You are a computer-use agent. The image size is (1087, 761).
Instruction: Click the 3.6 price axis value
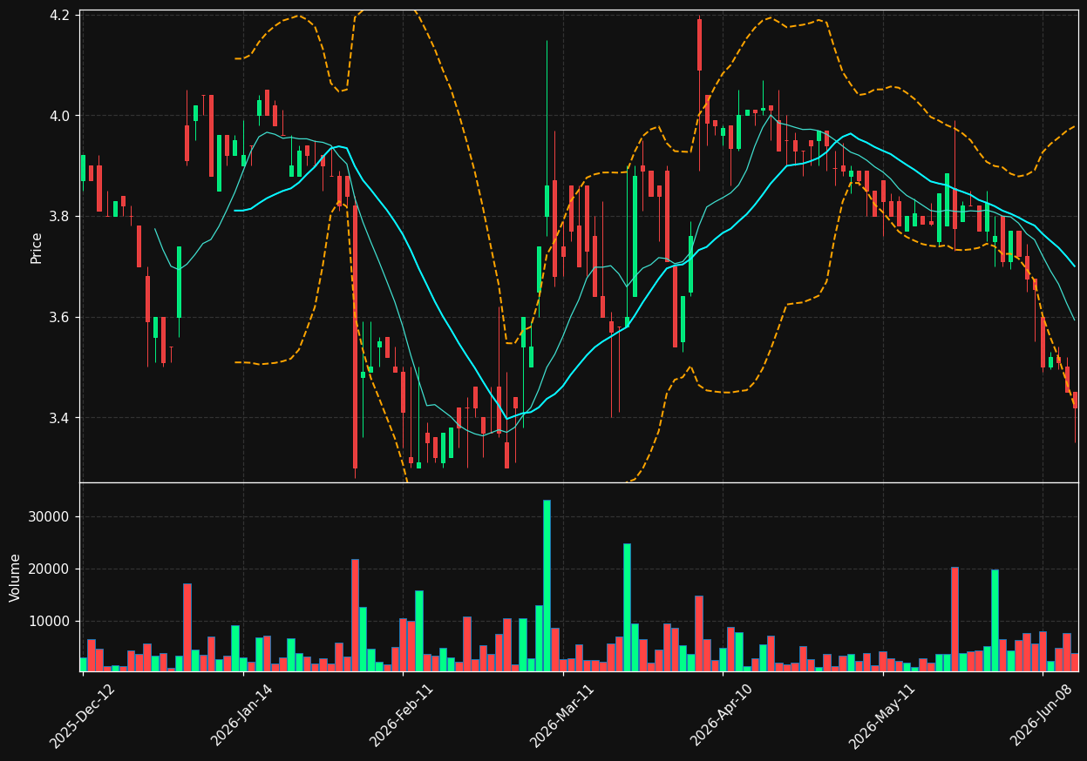[x=60, y=317]
